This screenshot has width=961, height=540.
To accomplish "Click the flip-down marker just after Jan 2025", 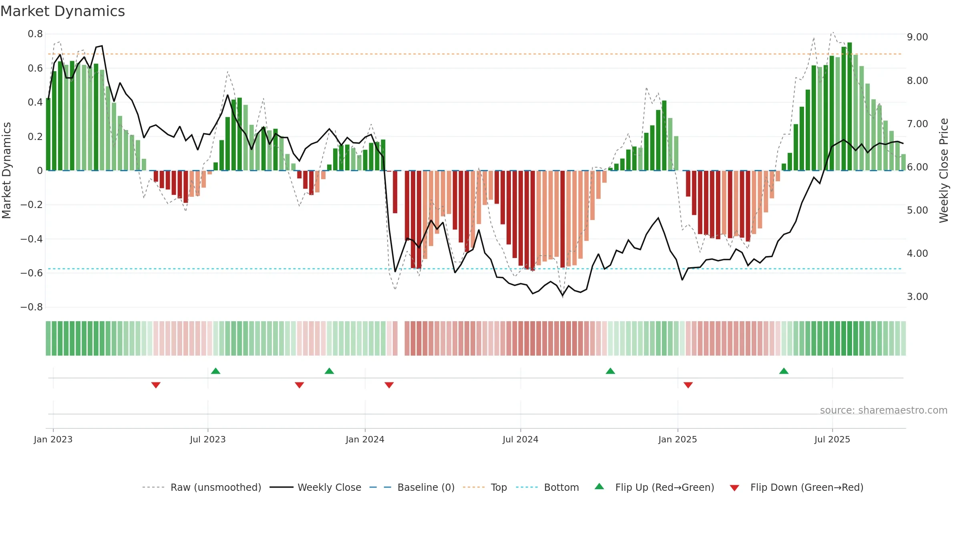I will (x=688, y=385).
